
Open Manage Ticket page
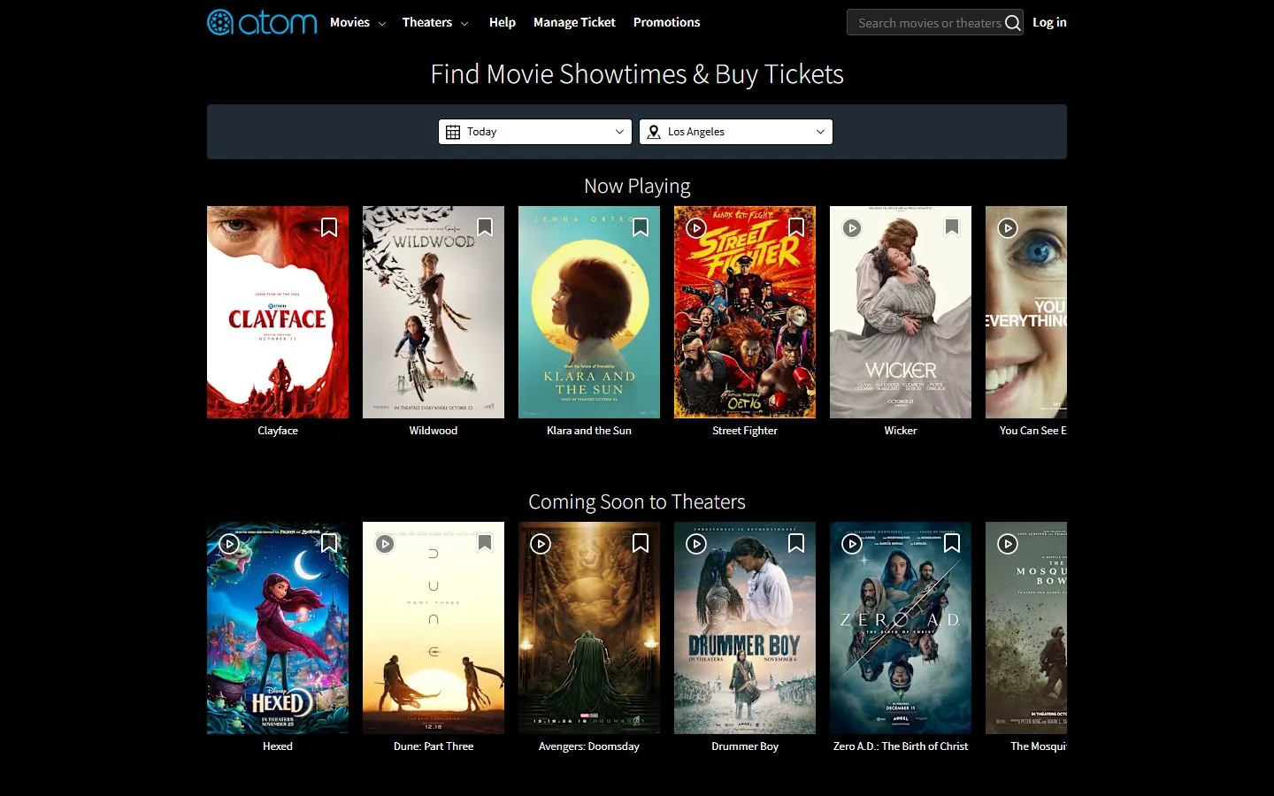click(574, 22)
